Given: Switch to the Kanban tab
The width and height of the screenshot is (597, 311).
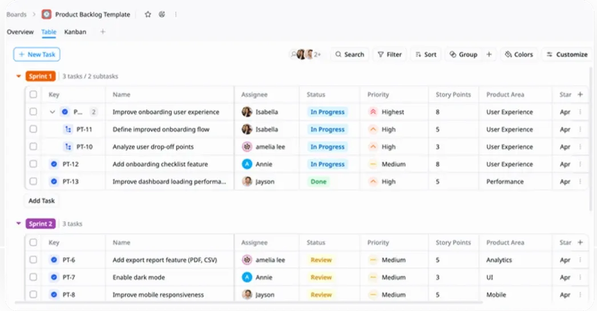Looking at the screenshot, I should point(75,32).
